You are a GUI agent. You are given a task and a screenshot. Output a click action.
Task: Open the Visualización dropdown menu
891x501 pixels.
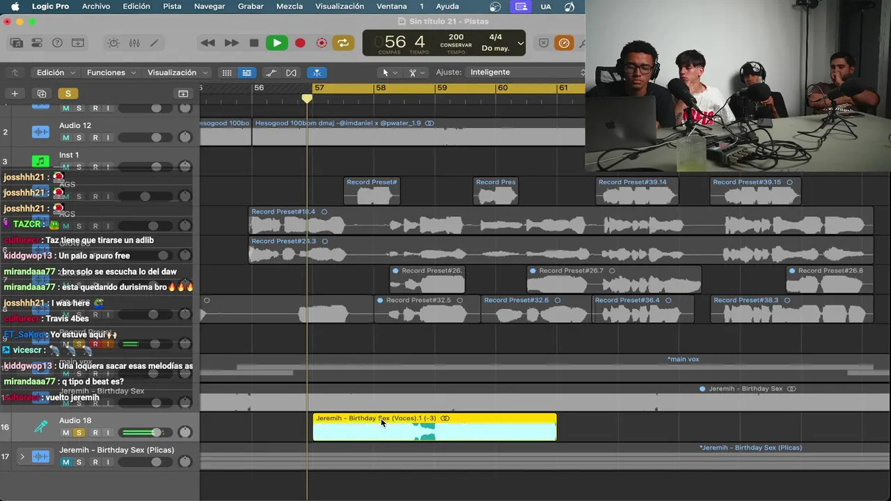(178, 72)
